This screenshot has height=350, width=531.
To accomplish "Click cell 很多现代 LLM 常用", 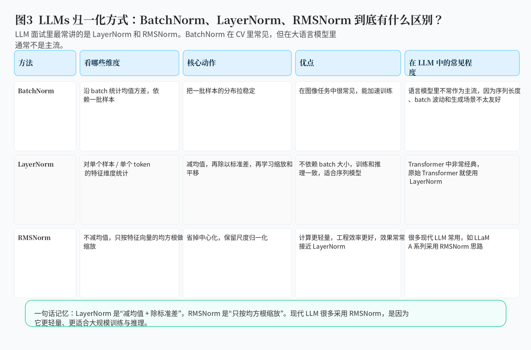I will tap(462, 263).
